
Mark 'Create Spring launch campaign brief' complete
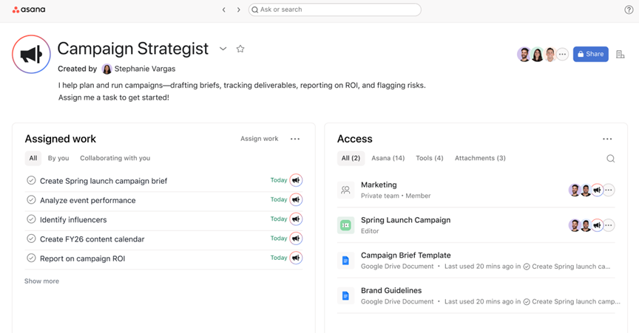[x=31, y=180]
